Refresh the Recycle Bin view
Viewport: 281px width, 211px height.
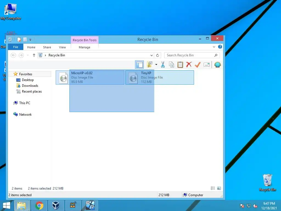click(158, 55)
